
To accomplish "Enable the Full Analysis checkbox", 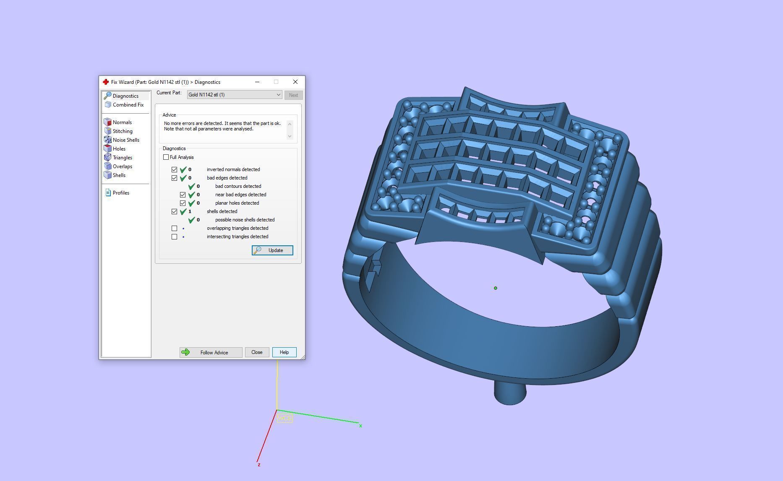I will 166,157.
